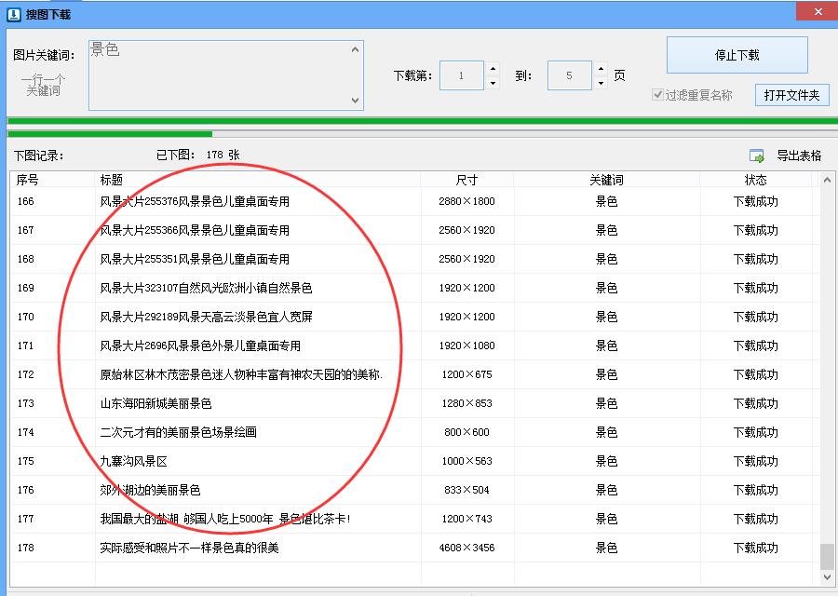Click the 停止下载 button

coord(737,55)
